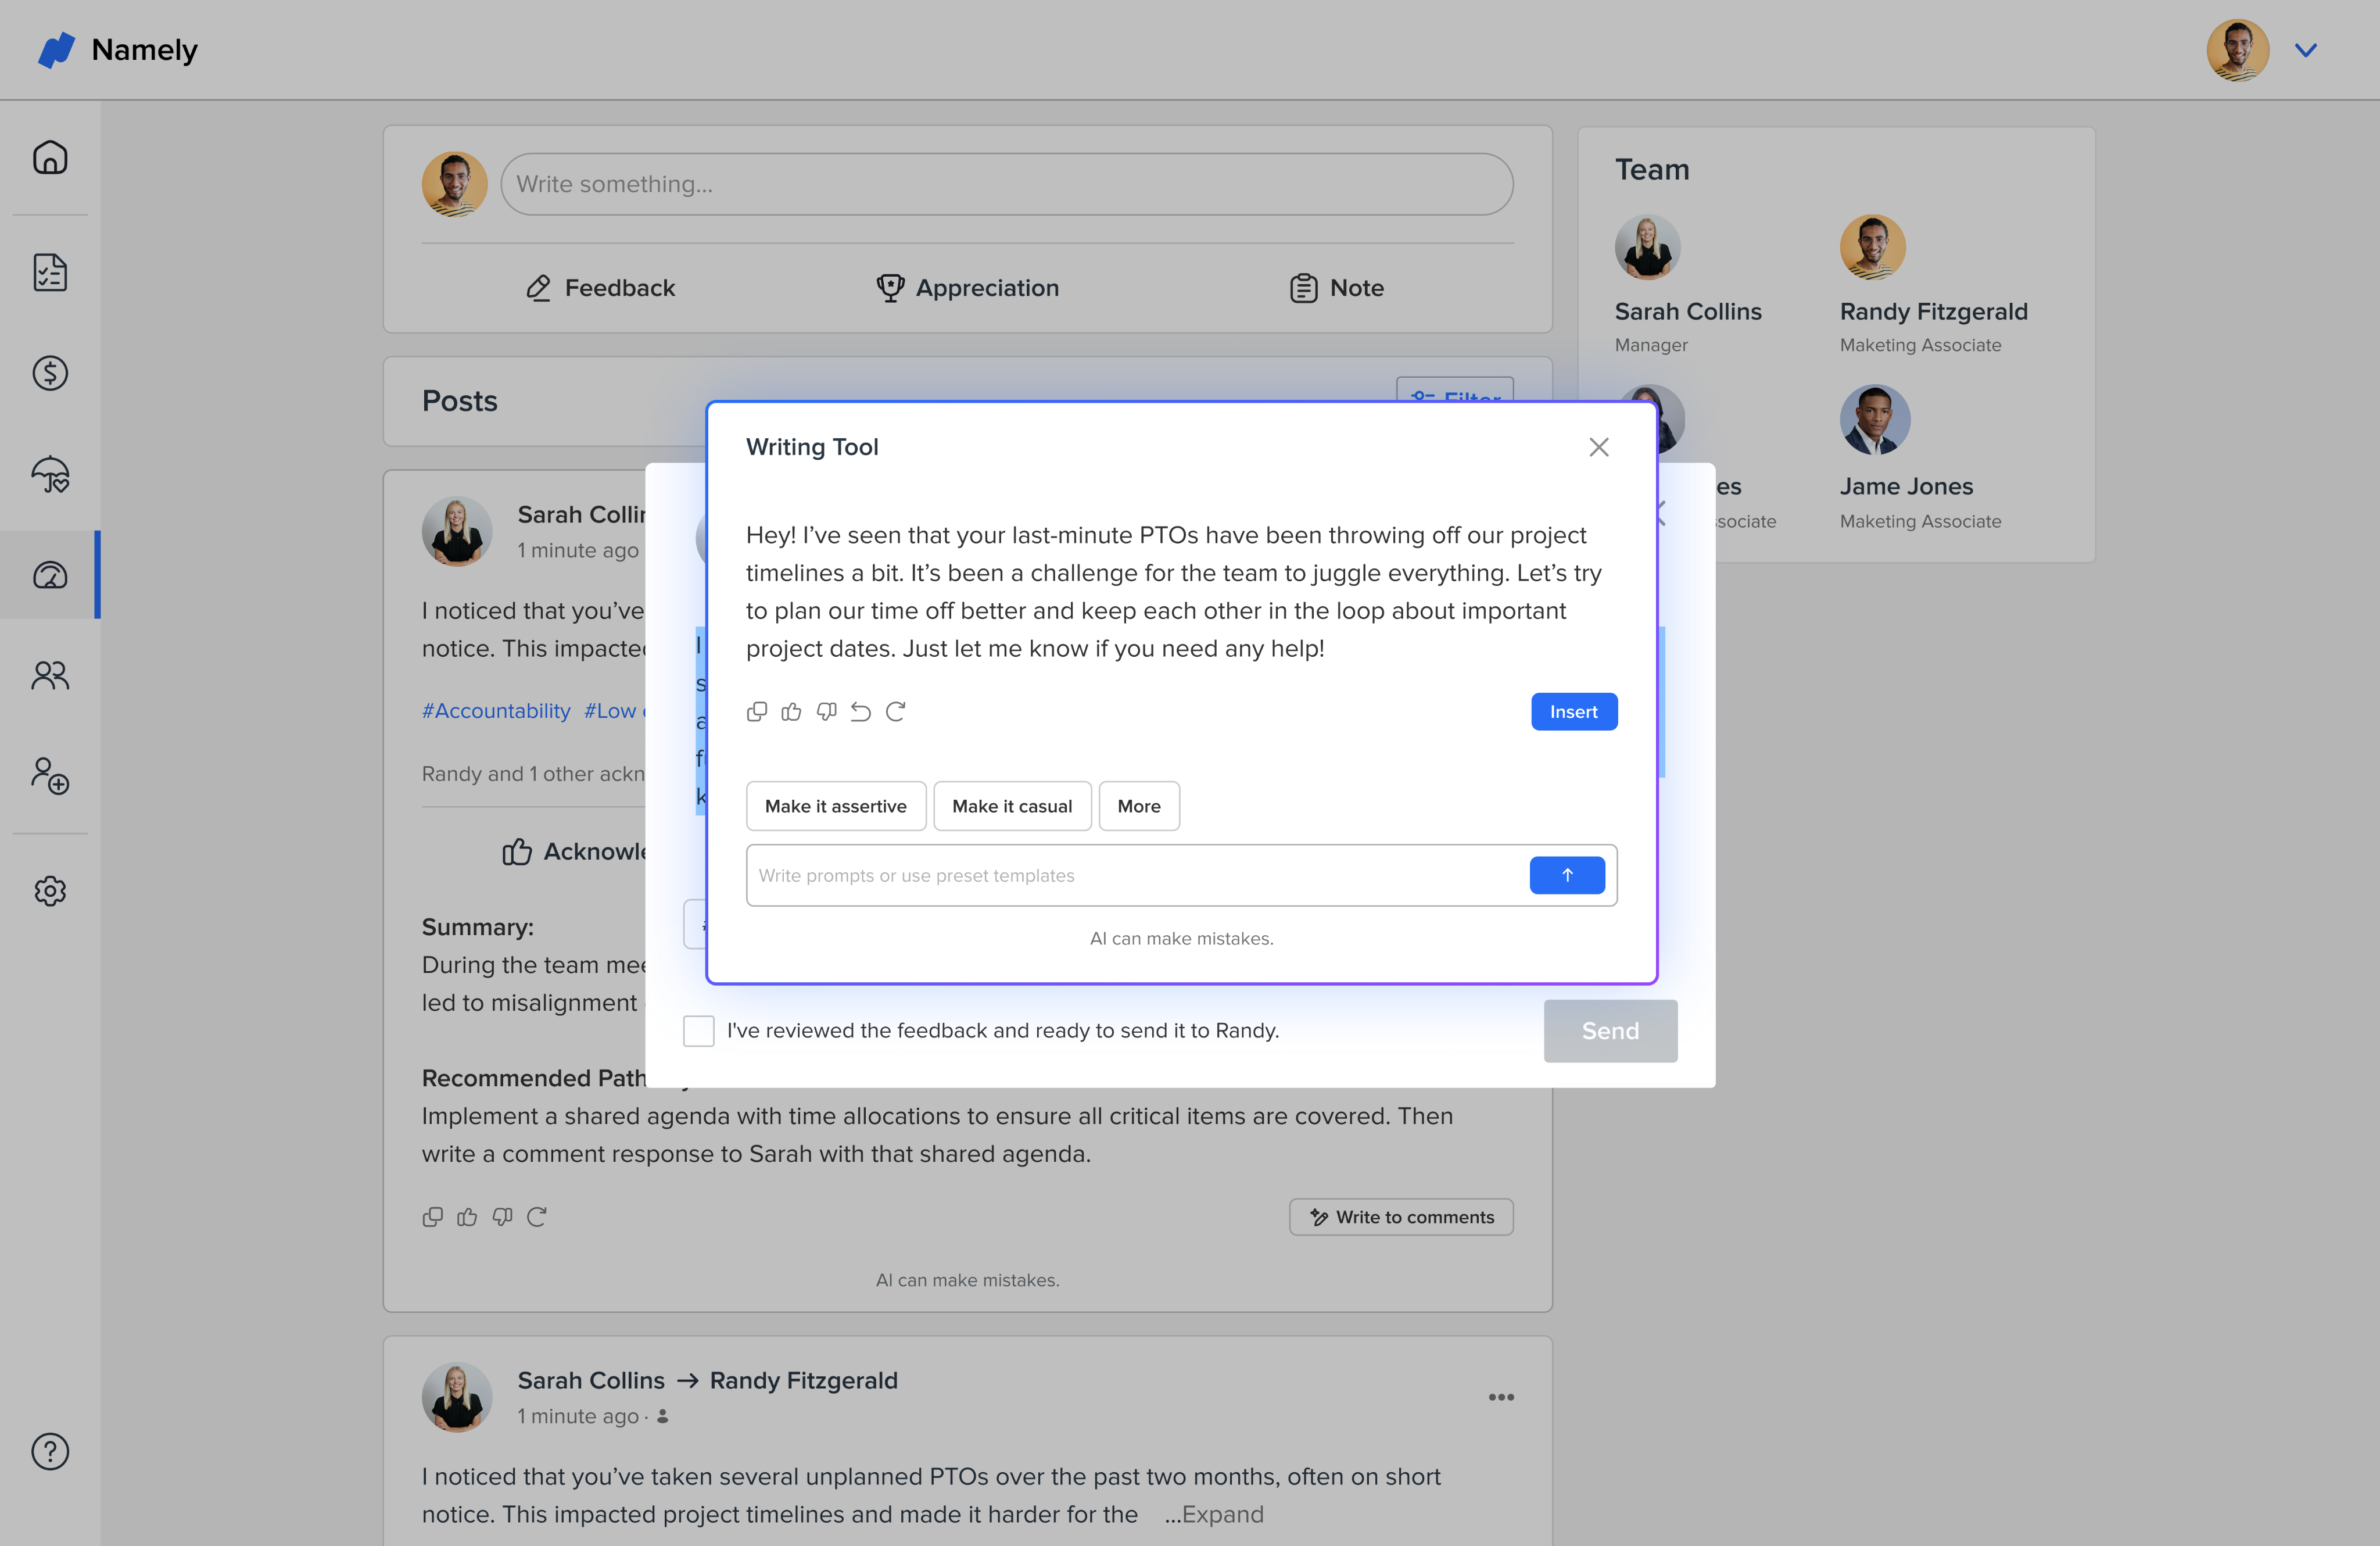Close the Writing Tool dialog
Viewport: 2380px width, 1546px height.
point(1598,447)
